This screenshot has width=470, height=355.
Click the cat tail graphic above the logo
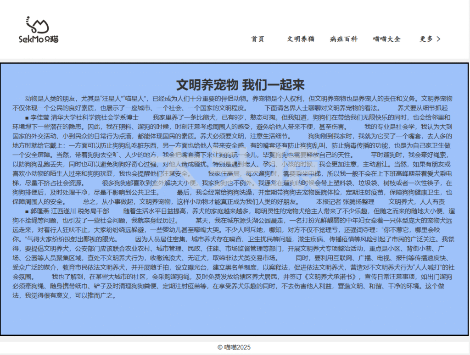coord(28,19)
